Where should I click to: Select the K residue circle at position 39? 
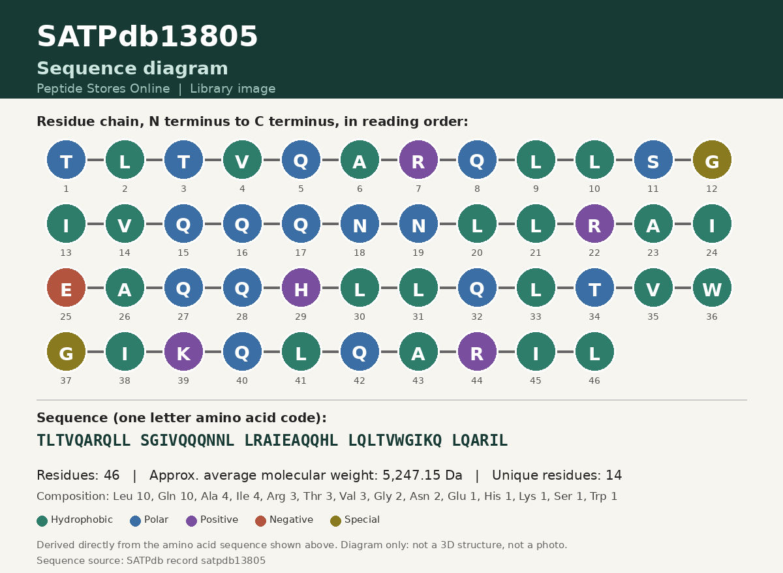183,352
